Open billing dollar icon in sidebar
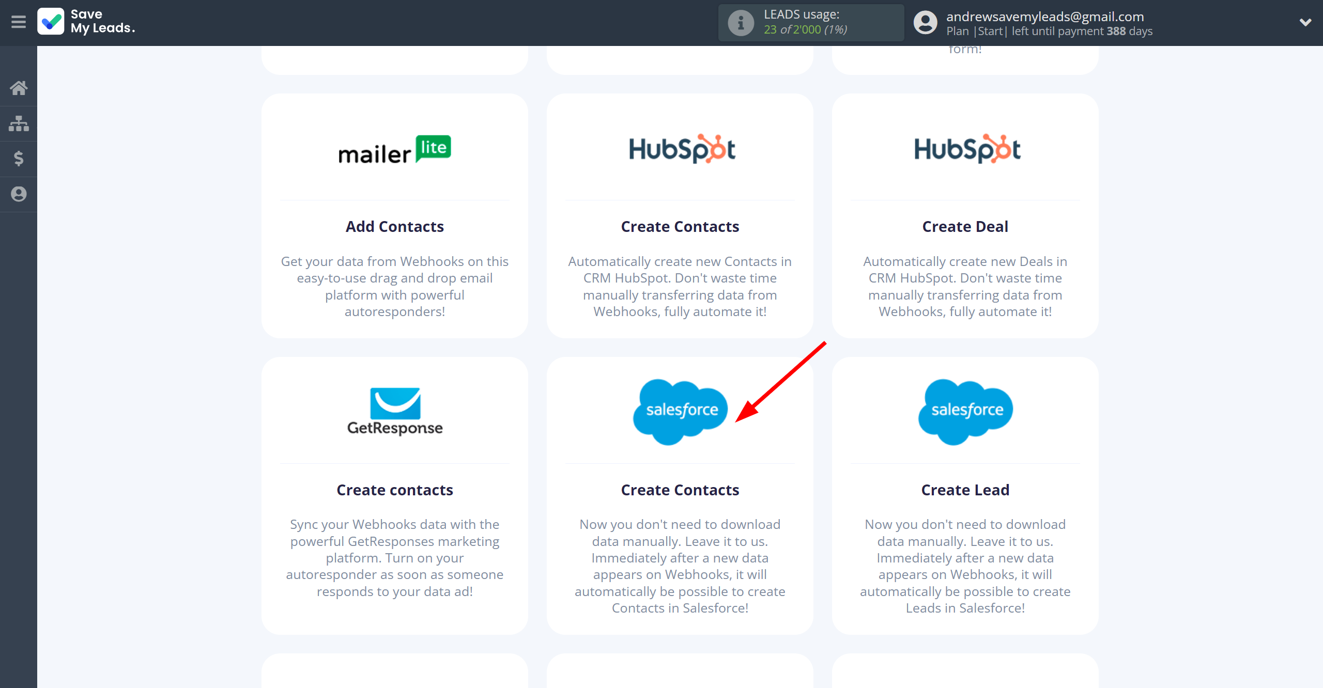1323x688 pixels. click(19, 159)
